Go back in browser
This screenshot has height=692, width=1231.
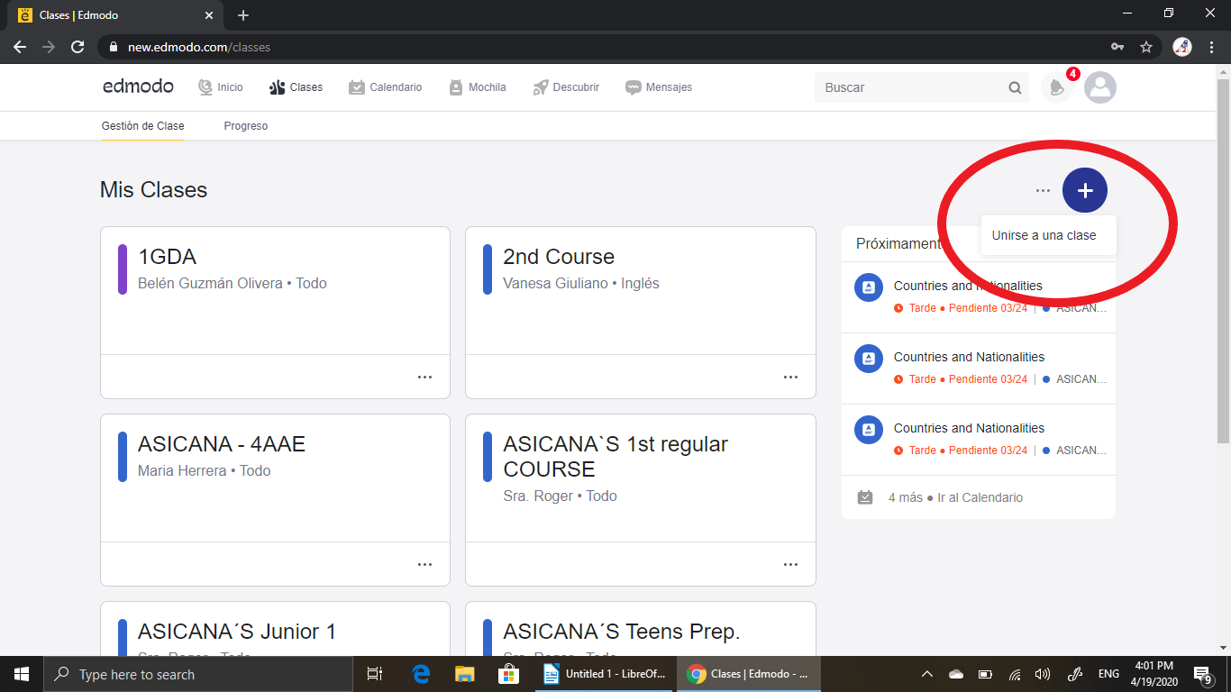point(20,47)
